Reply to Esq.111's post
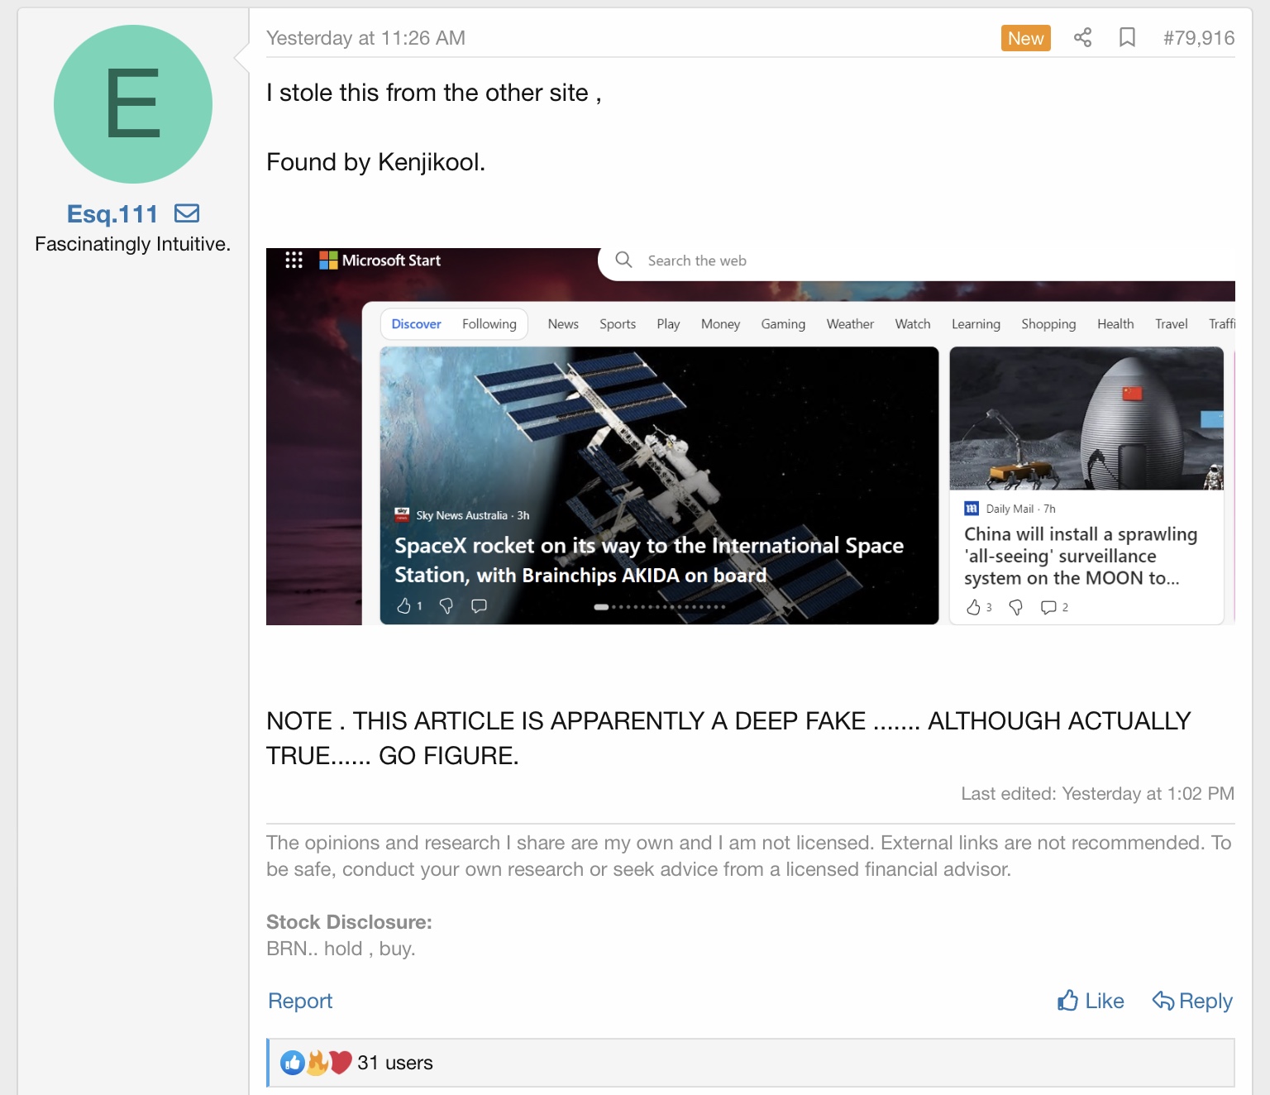This screenshot has width=1270, height=1095. pos(1192,1001)
